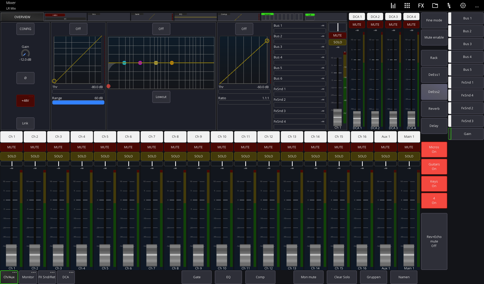
Task: Click the FxSnd 1 send level field
Action: [299, 94]
